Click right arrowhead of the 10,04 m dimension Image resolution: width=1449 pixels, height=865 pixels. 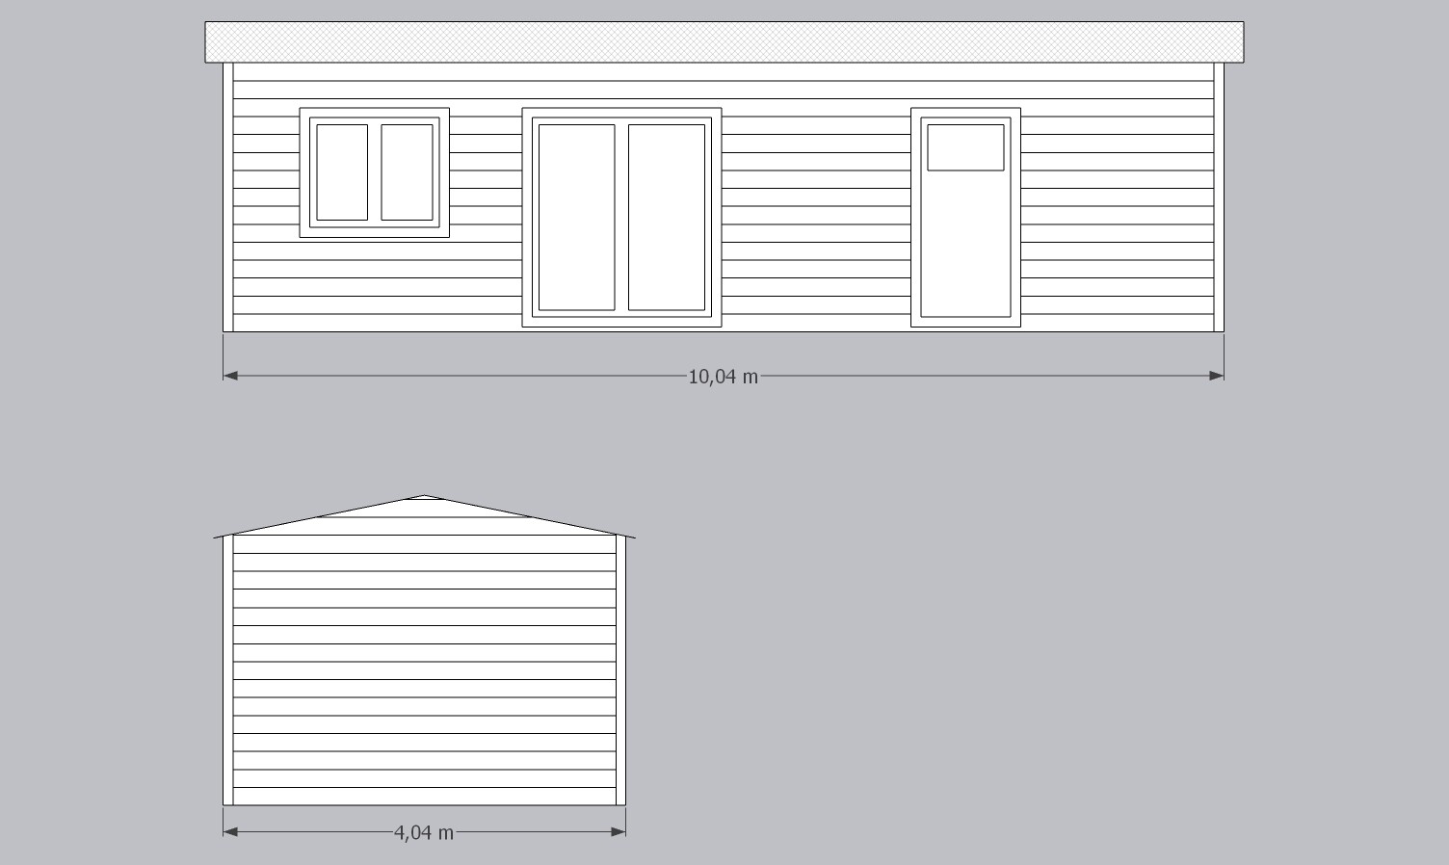coord(1217,376)
